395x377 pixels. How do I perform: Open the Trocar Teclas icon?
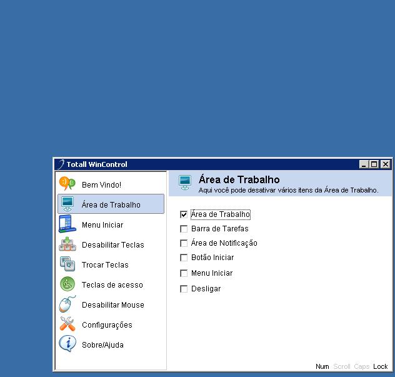point(67,264)
